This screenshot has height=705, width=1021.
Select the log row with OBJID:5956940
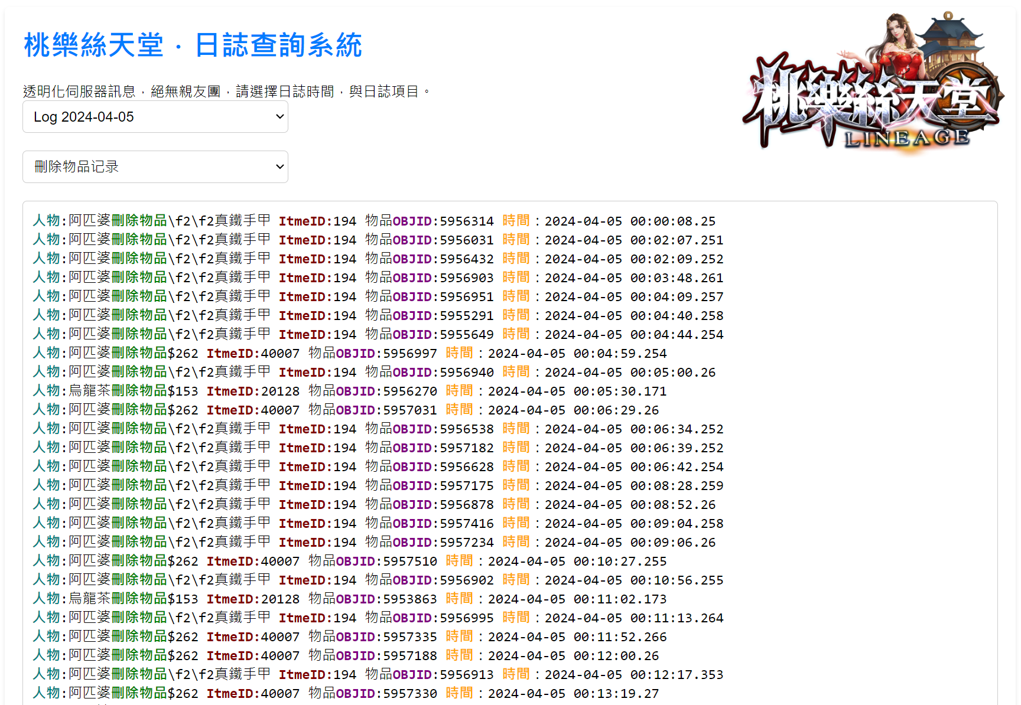point(374,372)
